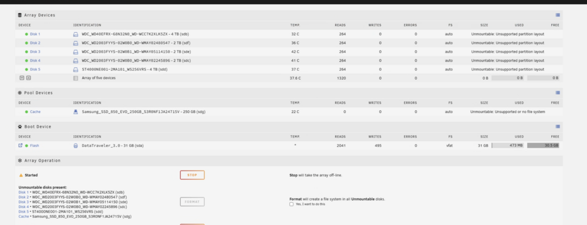
Task: Open the Disk 2 device link
Action: (x=35, y=43)
